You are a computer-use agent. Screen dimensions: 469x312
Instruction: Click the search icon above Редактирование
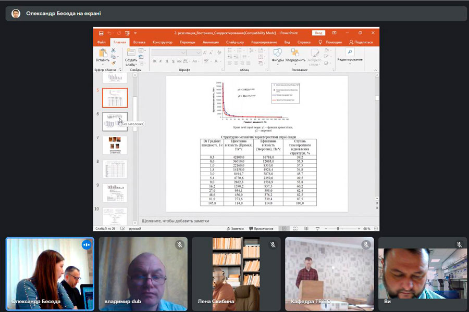pyautogui.click(x=350, y=52)
